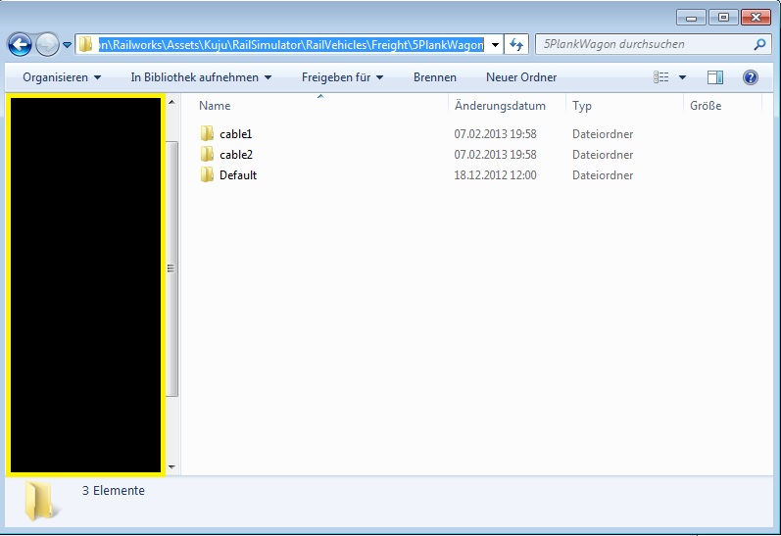
Task: Open the Organisieren menu
Action: (x=62, y=77)
